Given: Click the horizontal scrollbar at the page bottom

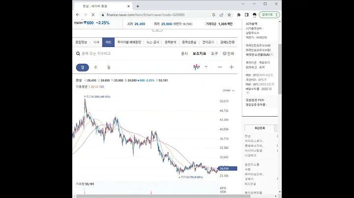Looking at the screenshot, I should coord(163,196).
